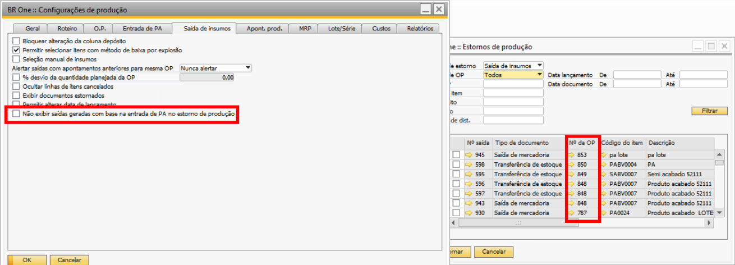The height and width of the screenshot is (265, 735).
Task: Check Não exibir saídas geradas option
Action: point(16,114)
